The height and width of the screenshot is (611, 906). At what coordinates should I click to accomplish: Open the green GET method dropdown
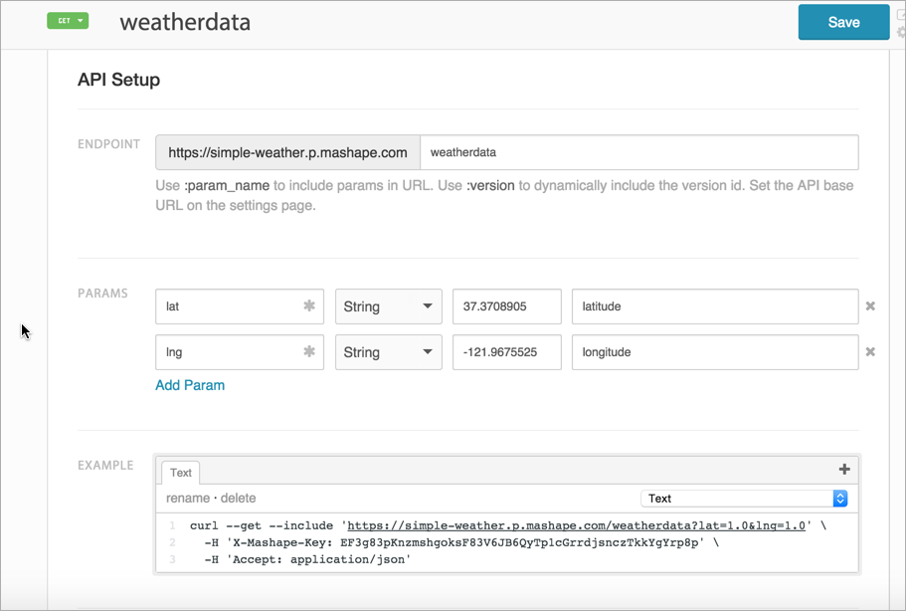point(67,20)
